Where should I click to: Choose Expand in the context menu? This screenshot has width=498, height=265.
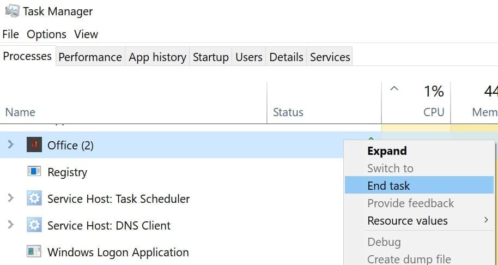tap(419, 150)
